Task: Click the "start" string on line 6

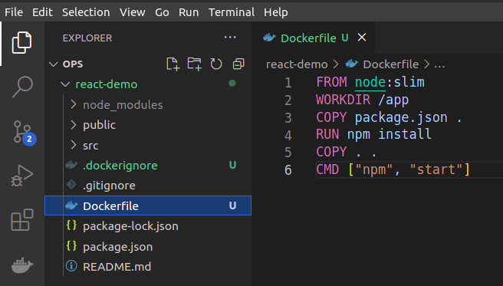Action: point(436,169)
